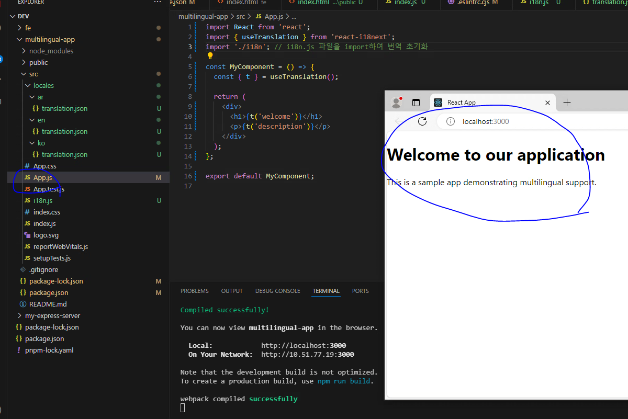Focus the terminal input cursor prompt
The width and height of the screenshot is (628, 419).
click(183, 407)
